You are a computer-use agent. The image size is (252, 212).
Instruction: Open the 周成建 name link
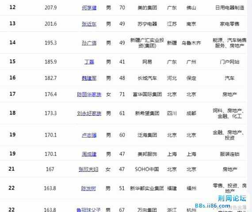point(89,154)
